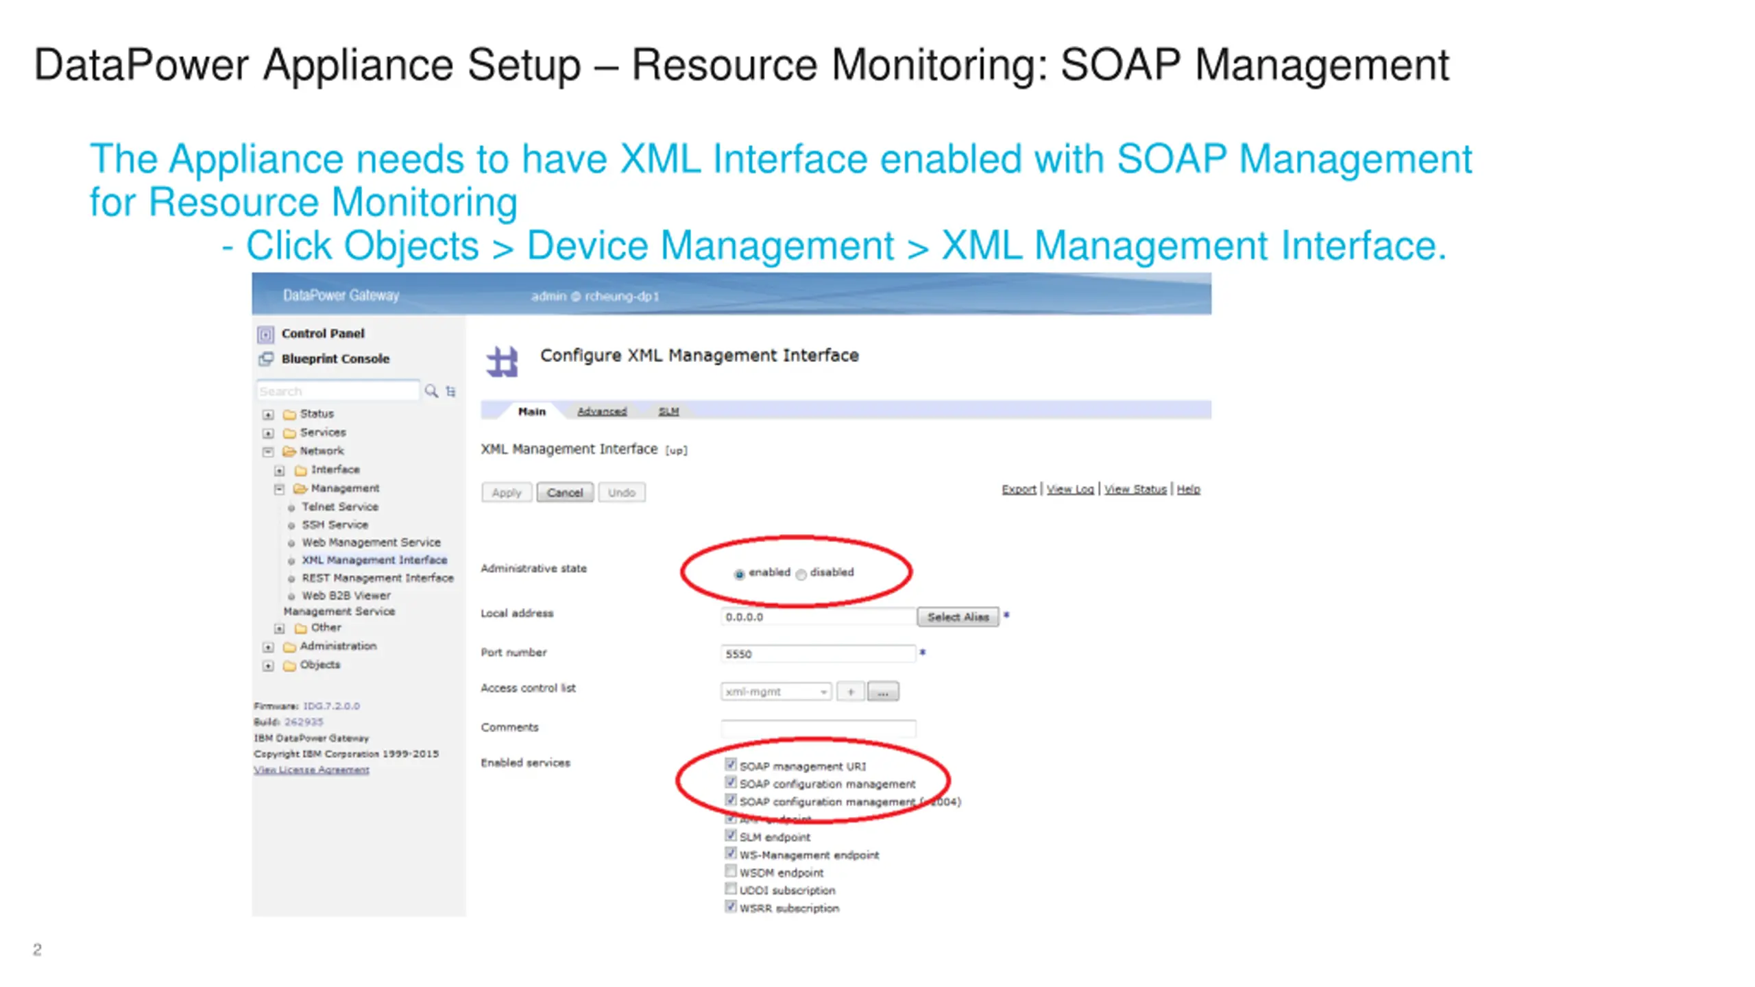
Task: Open Telnet Service in the tree
Action: tap(340, 507)
